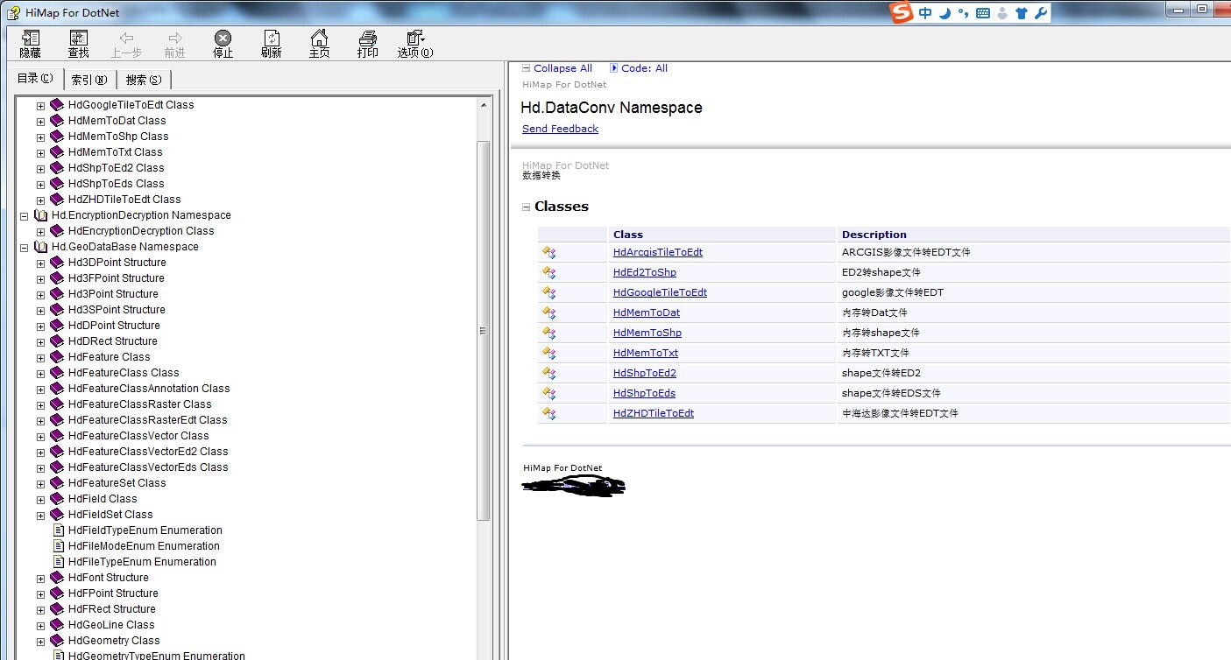Image resolution: width=1231 pixels, height=660 pixels.
Task: Toggle the Collapse All control
Action: pos(557,68)
